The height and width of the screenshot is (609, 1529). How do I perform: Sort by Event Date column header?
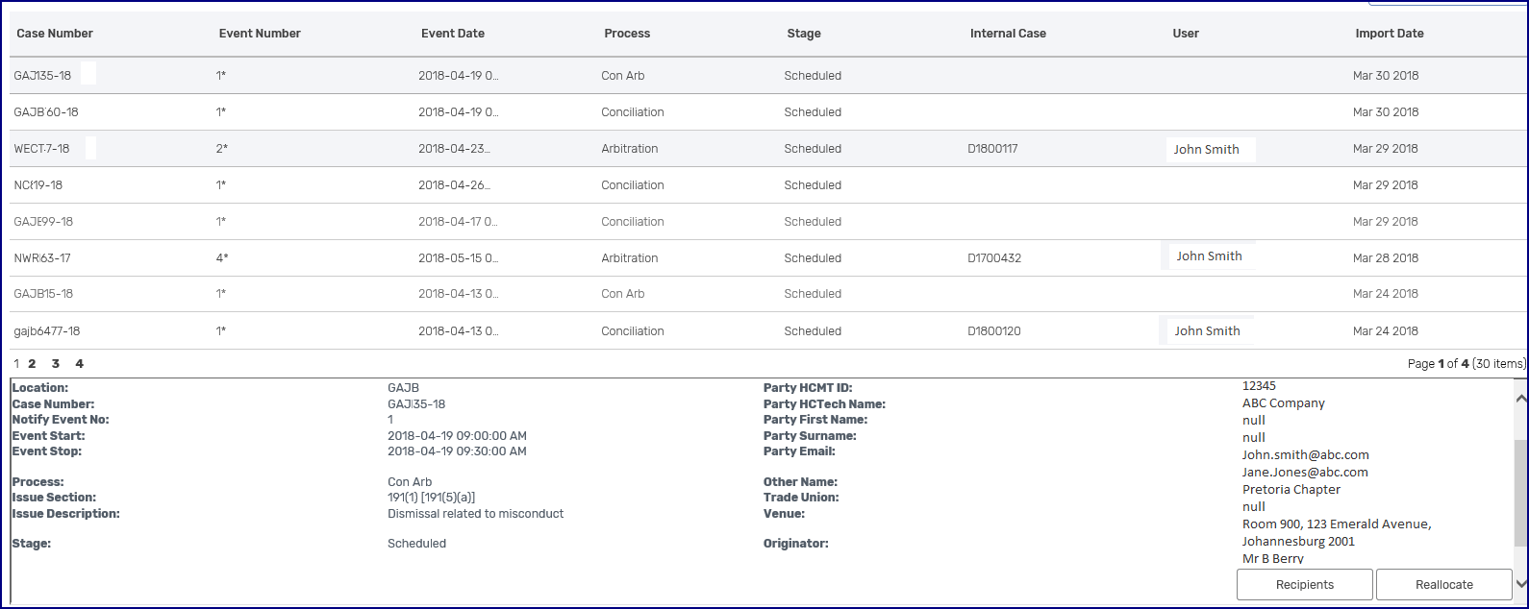[452, 34]
